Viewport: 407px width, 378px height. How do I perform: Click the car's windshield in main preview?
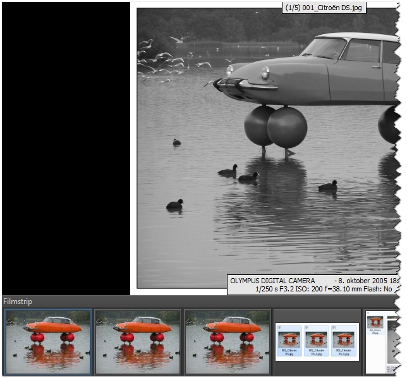pos(326,49)
